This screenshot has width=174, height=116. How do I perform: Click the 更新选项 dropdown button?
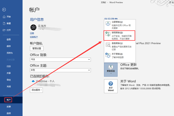pos(111,70)
